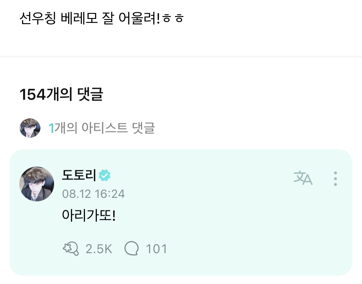Tap the cheer icon on 아리가또! comment
Image resolution: width=362 pixels, height=284 pixels.
pyautogui.click(x=70, y=249)
